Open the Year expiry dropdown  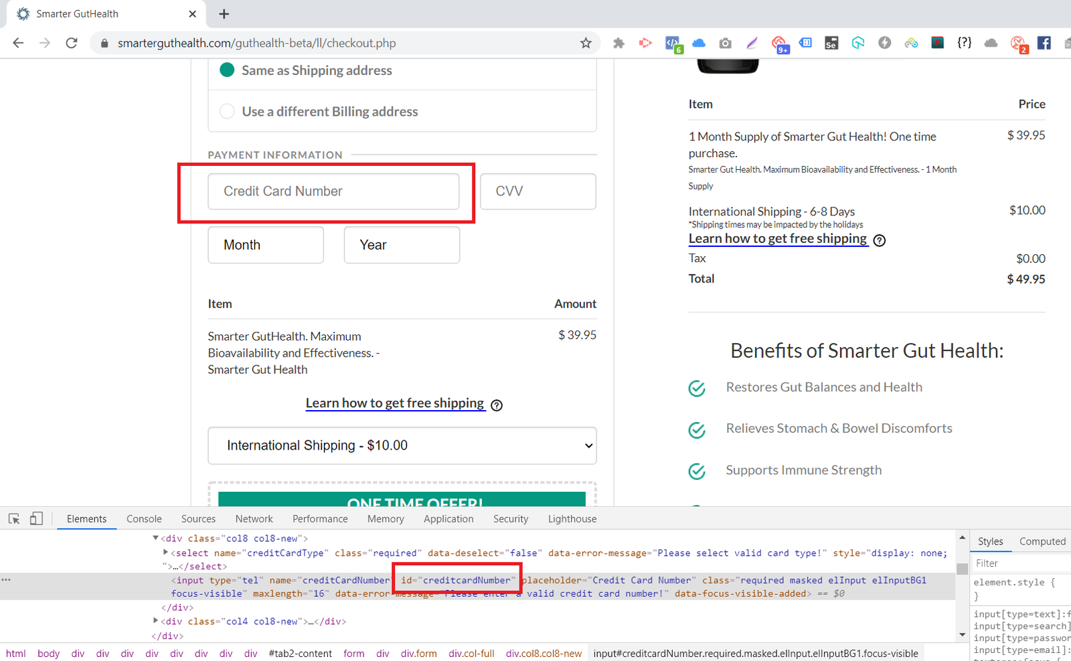pos(402,245)
